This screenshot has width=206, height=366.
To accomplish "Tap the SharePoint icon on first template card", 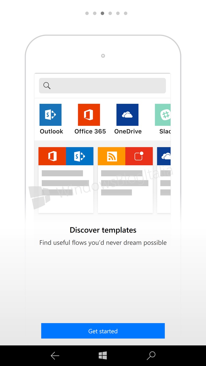I will tap(80, 156).
